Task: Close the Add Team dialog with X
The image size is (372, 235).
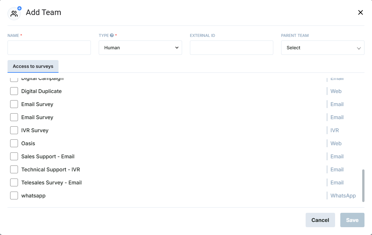Action: [x=360, y=12]
